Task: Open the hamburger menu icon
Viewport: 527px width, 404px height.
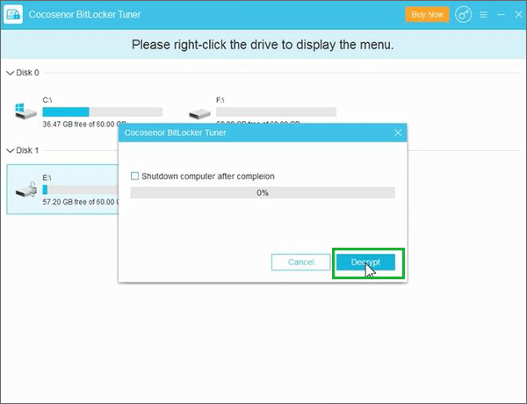Action: click(x=483, y=14)
